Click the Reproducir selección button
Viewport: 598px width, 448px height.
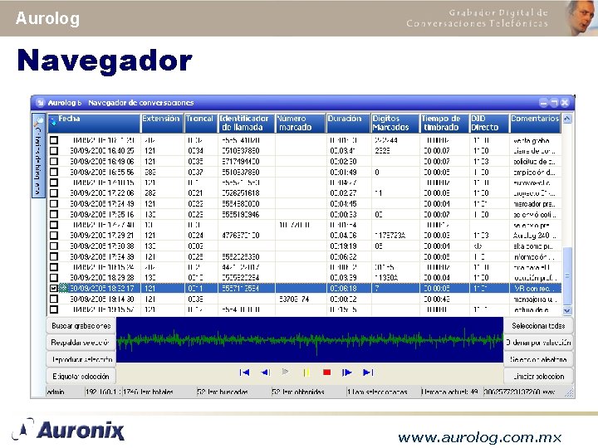pyautogui.click(x=81, y=359)
